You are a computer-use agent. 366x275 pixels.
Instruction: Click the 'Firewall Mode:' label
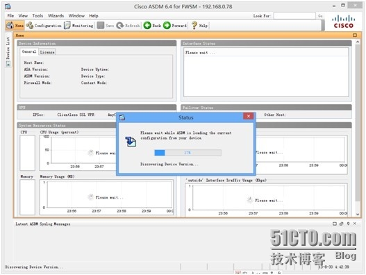pyautogui.click(x=38, y=83)
